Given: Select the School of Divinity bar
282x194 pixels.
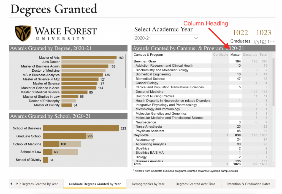Looking at the screenshot, I should 46,160.
